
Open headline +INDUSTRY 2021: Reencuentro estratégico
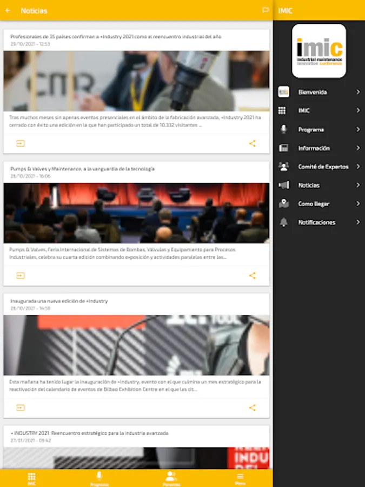point(89,433)
